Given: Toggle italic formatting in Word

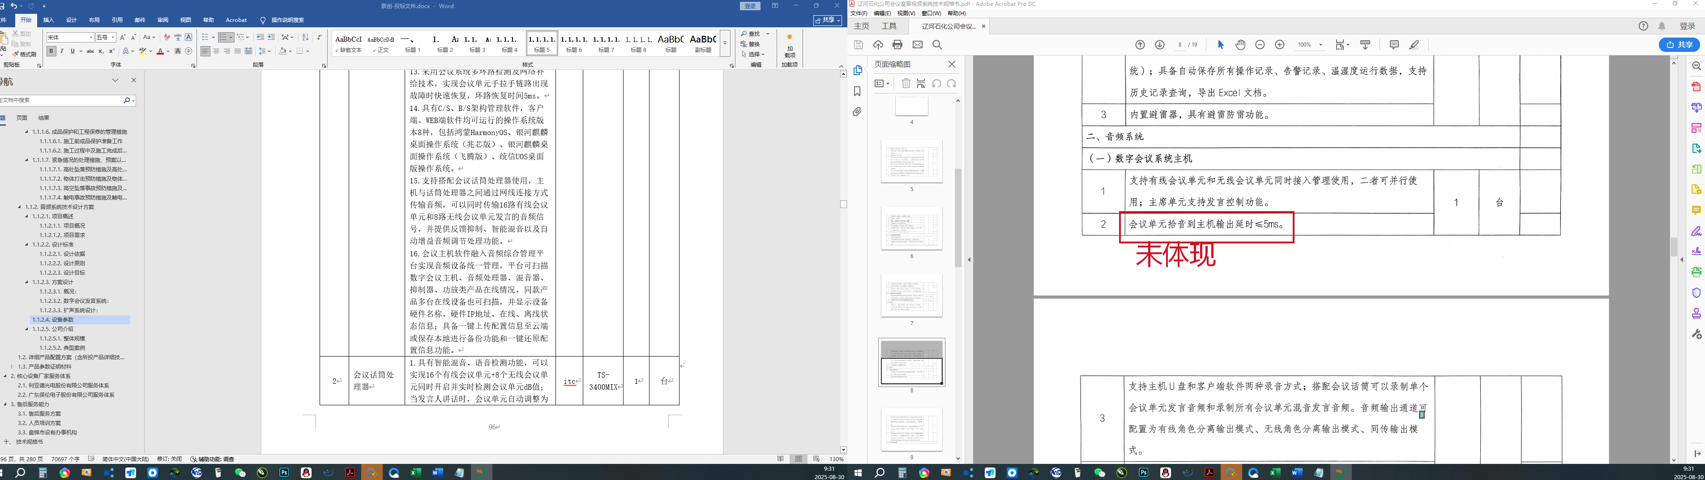Looking at the screenshot, I should coord(62,51).
